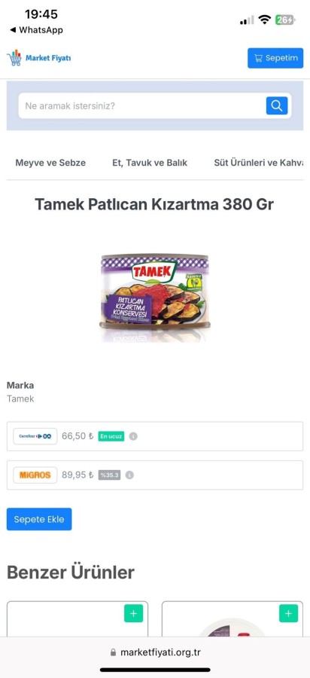
Task: Tap the CarrefourSA store logo
Action: [35, 436]
